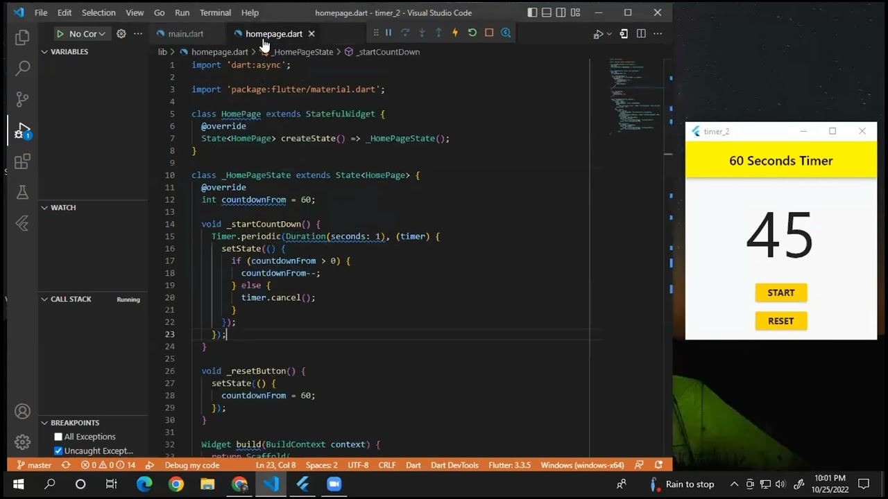Click the CRLF line ending indicator

tap(387, 465)
